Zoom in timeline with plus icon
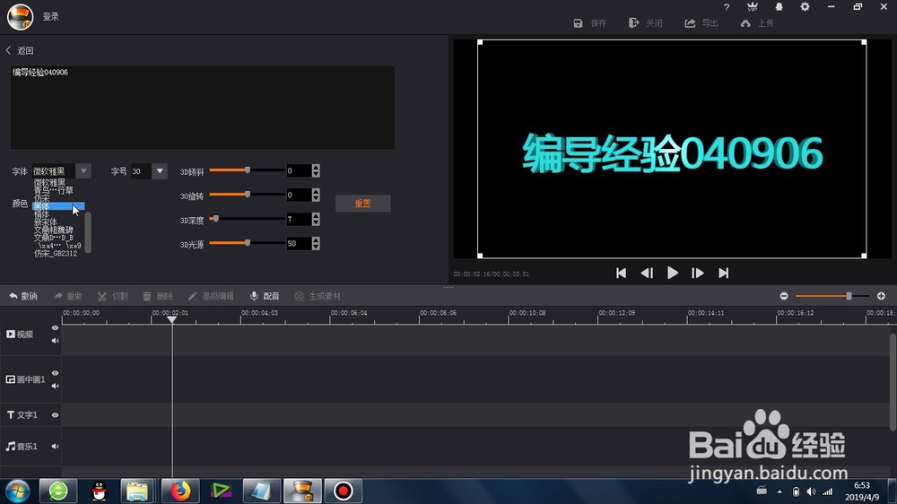This screenshot has height=504, width=897. click(x=881, y=296)
